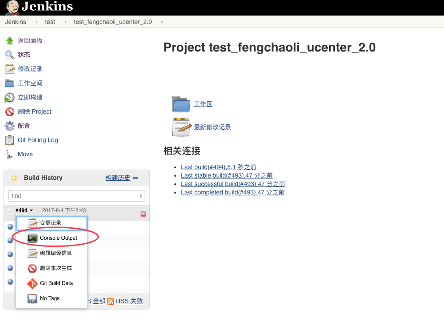This screenshot has height=329, width=444.
Task: Open the 返回面板 sidebar link
Action: [30, 40]
